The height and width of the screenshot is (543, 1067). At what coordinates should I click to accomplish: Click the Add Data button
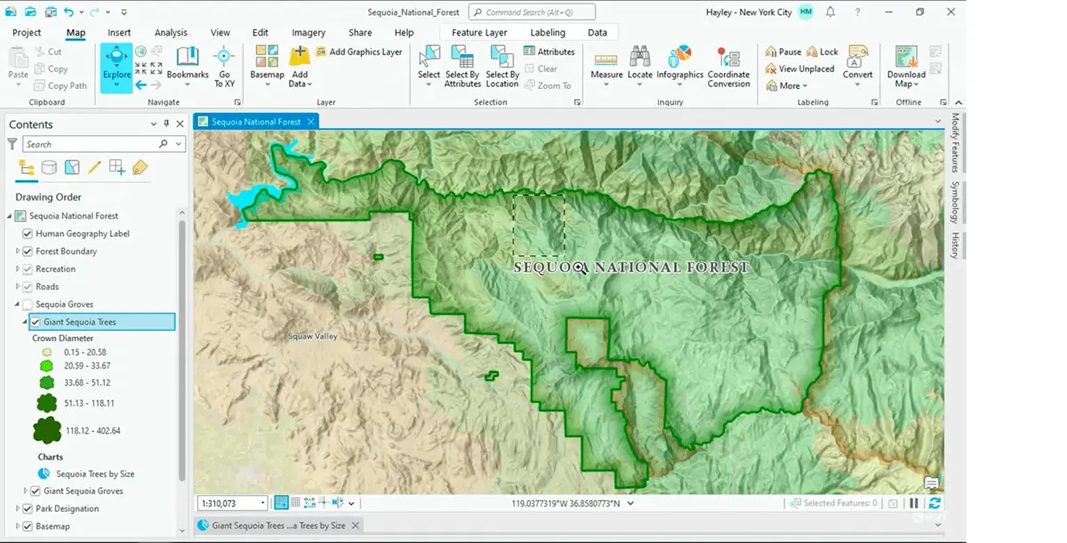click(300, 68)
